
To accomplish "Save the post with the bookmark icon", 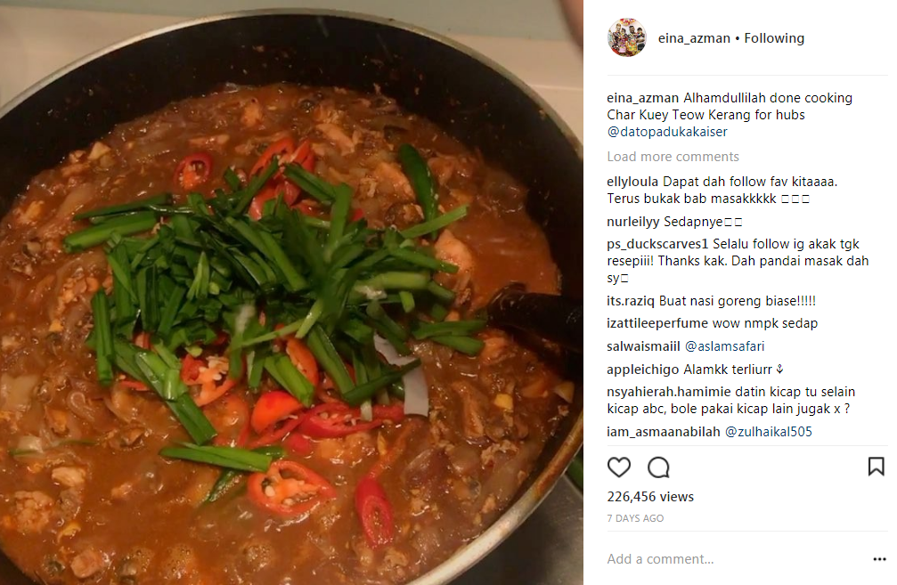I will tap(876, 467).
